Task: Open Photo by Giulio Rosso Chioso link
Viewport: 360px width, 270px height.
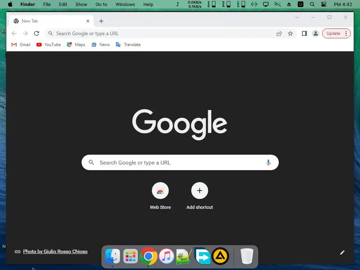Action: tap(55, 251)
